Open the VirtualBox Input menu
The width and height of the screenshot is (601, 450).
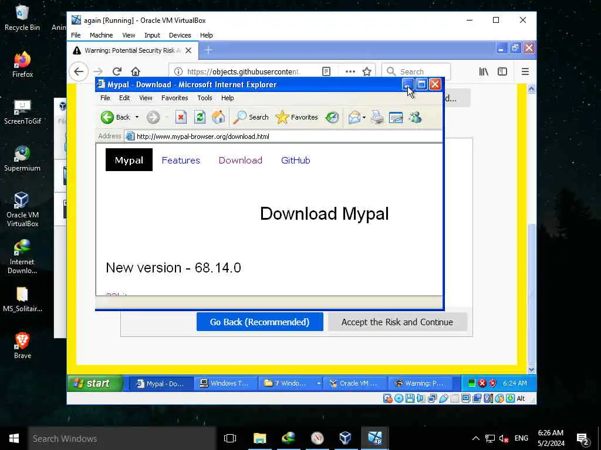click(152, 35)
